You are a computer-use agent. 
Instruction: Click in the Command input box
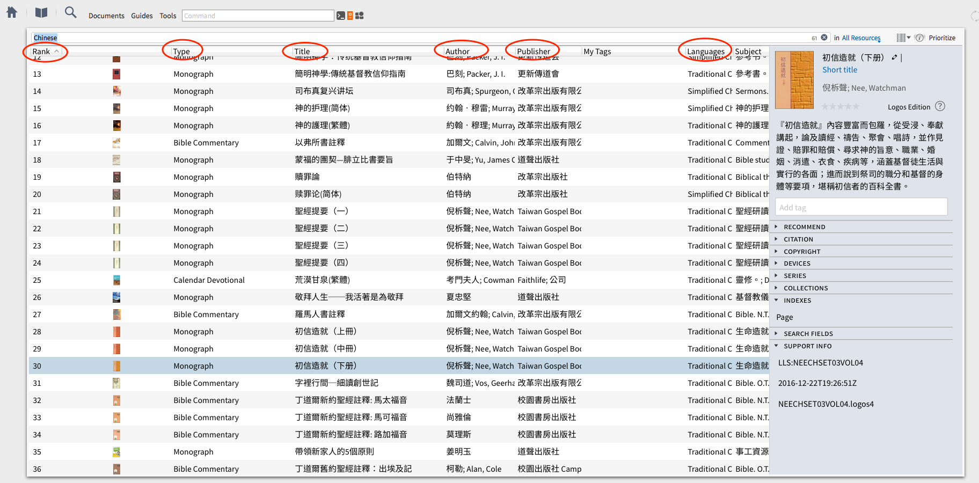click(258, 16)
